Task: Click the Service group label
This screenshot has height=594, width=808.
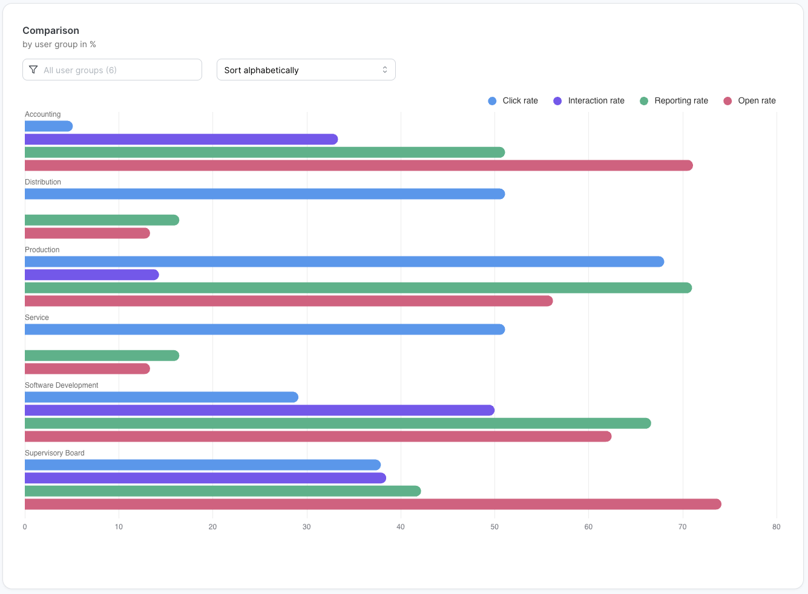Action: pos(37,318)
